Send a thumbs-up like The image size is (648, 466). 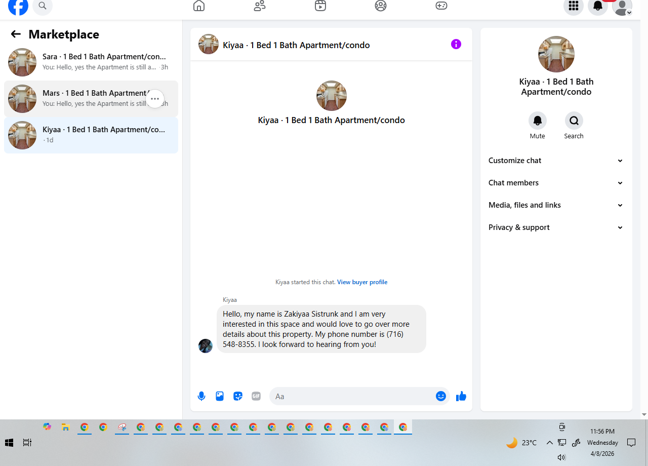click(x=461, y=396)
